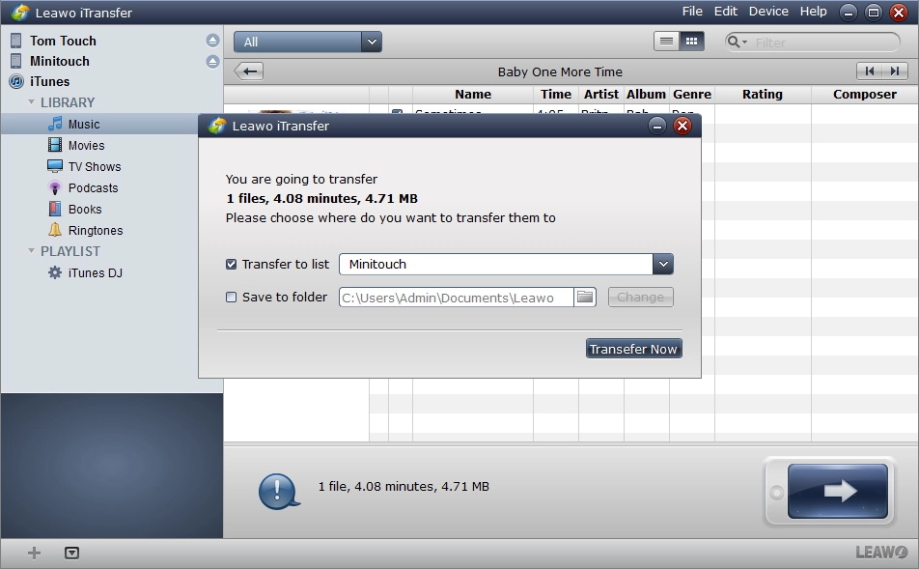919x569 pixels.
Task: Click the large transfer arrow button
Action: 838,491
